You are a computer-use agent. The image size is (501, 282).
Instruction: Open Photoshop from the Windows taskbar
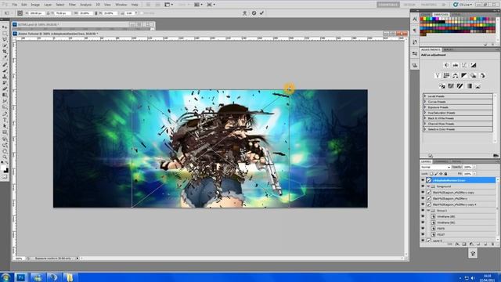21,277
